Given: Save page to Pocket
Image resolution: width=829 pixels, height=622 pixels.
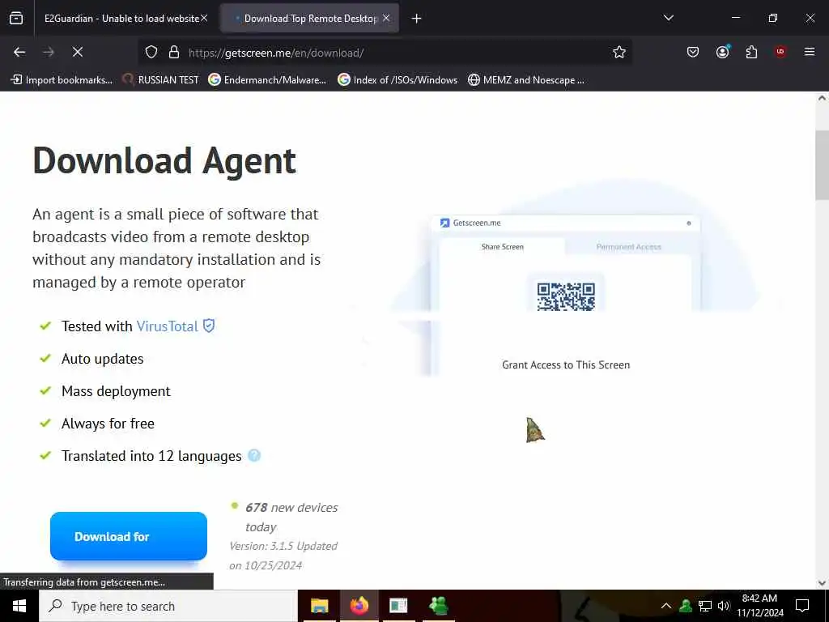Looking at the screenshot, I should point(693,52).
